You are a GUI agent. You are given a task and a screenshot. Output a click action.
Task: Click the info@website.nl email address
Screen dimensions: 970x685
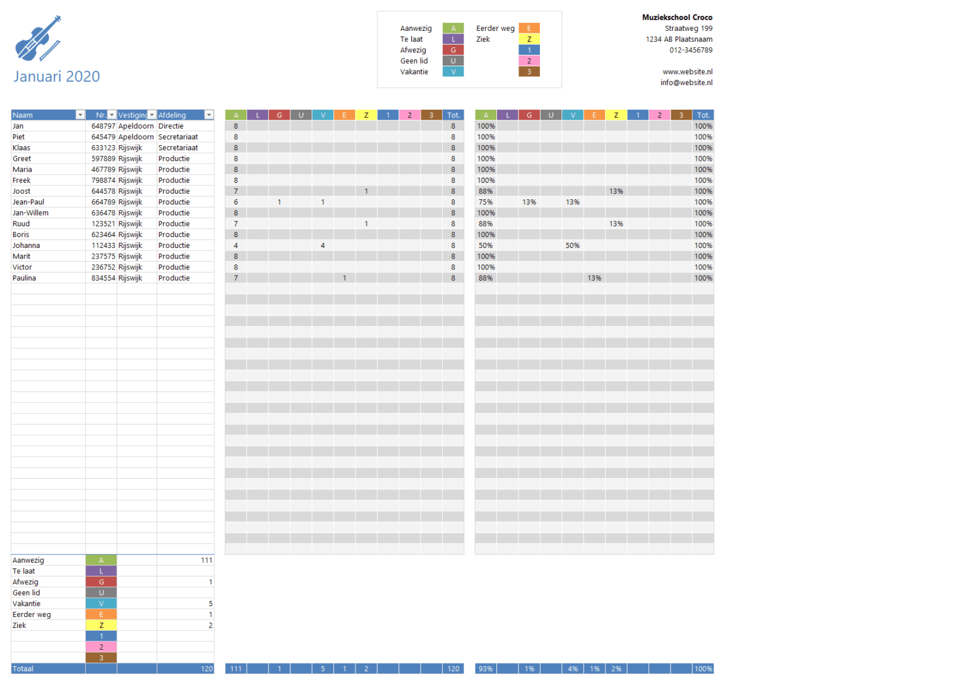[686, 82]
